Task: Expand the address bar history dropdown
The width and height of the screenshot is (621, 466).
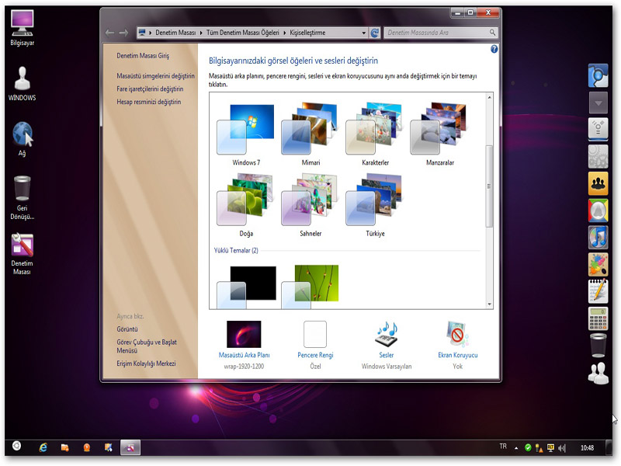Action: point(364,33)
